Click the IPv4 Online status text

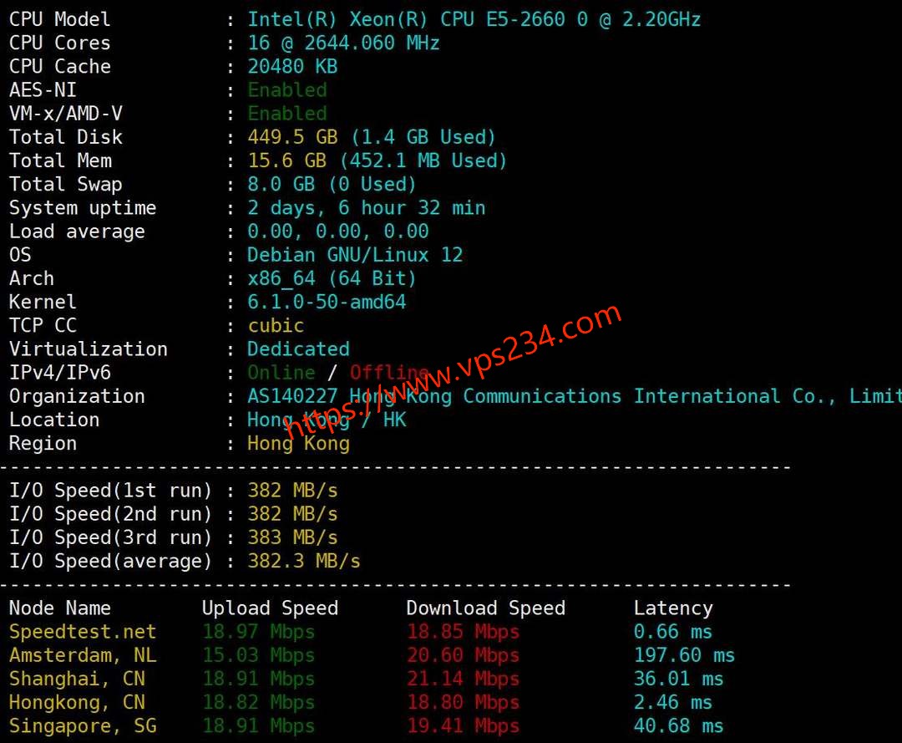(281, 373)
